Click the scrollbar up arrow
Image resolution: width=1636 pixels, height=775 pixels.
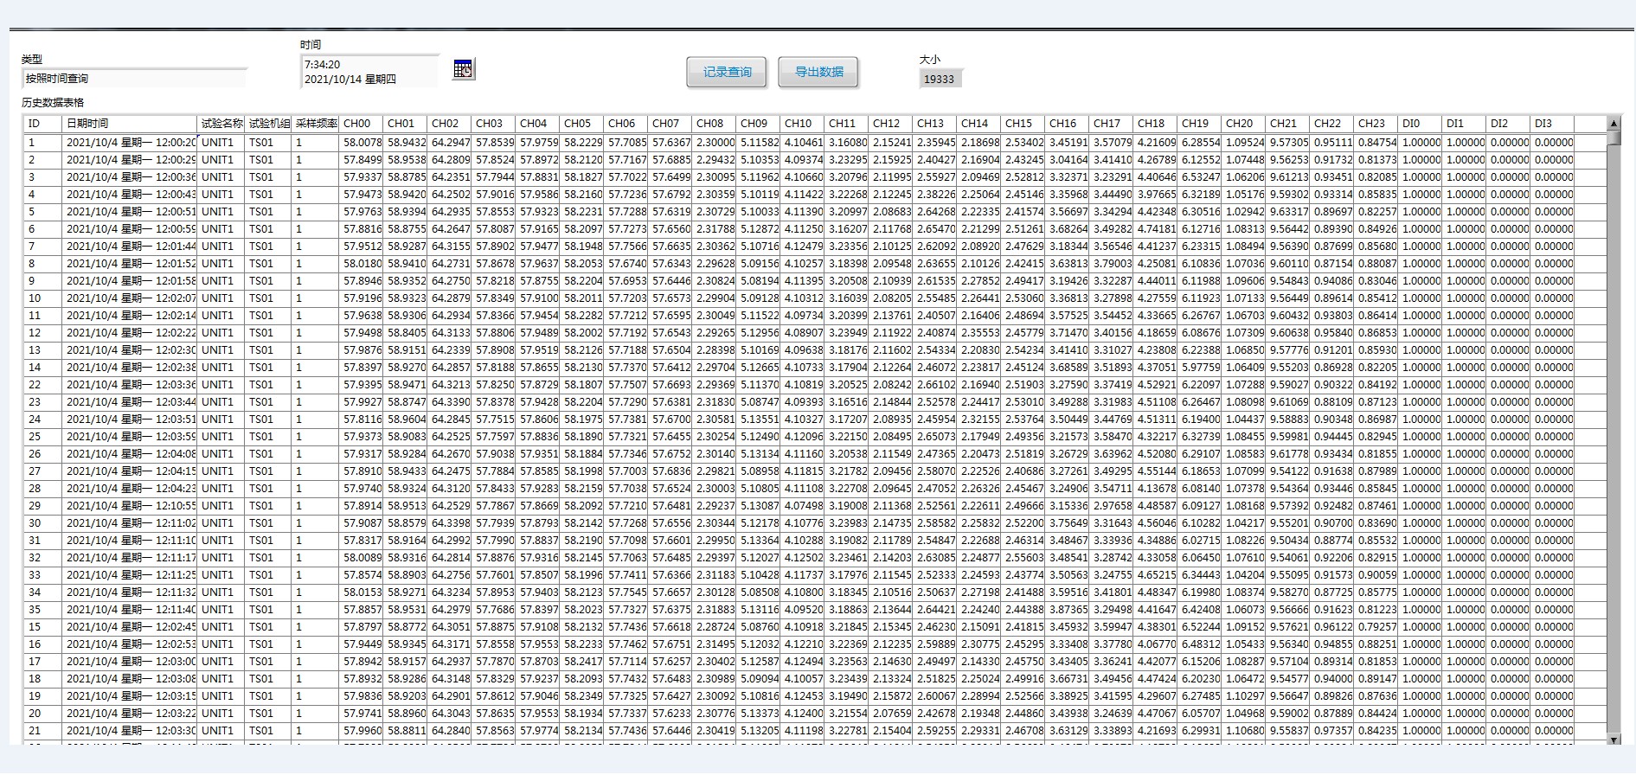(1614, 124)
